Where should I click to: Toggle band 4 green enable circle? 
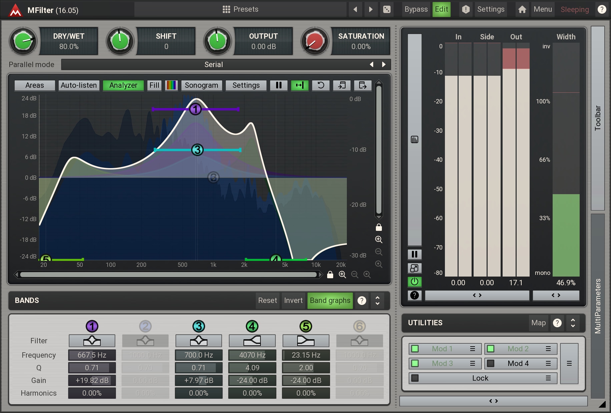tap(252, 326)
